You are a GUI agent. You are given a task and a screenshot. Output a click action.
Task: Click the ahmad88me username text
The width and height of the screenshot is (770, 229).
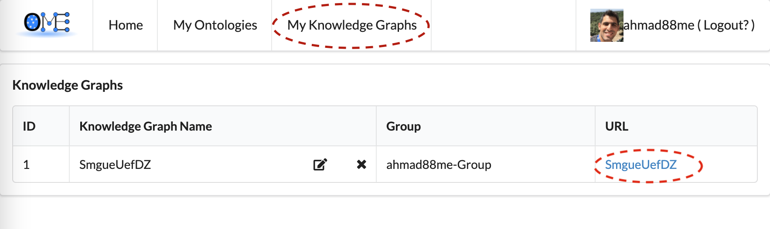658,25
